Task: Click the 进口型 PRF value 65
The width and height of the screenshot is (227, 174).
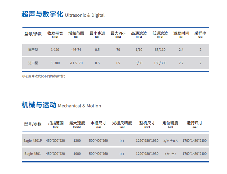Action: point(118,63)
